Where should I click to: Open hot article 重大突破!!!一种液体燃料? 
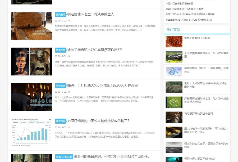(x=206, y=130)
